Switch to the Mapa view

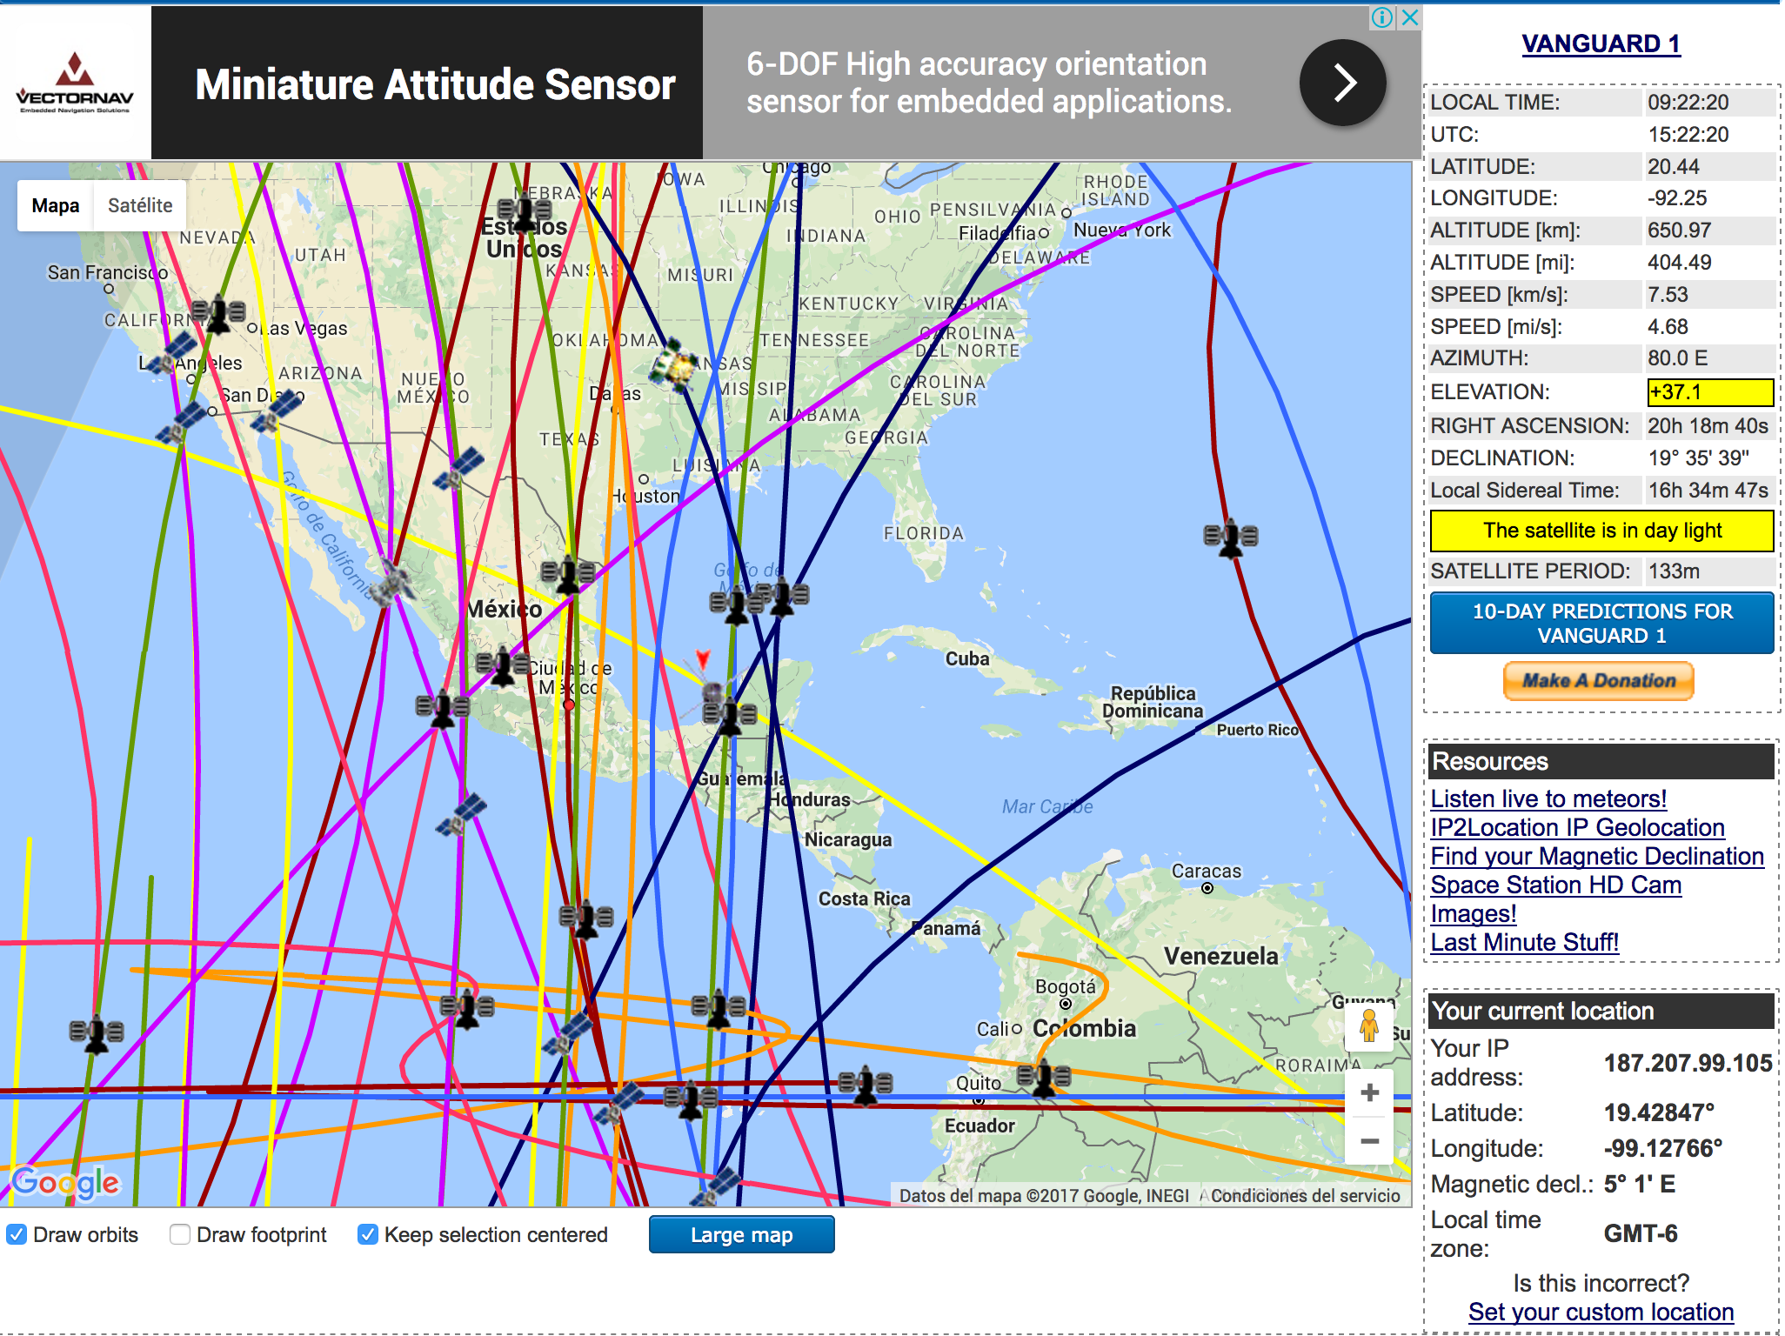pos(55,206)
